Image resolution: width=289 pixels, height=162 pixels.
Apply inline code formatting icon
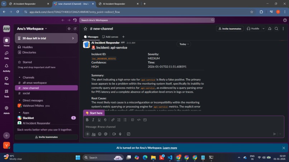(139, 120)
